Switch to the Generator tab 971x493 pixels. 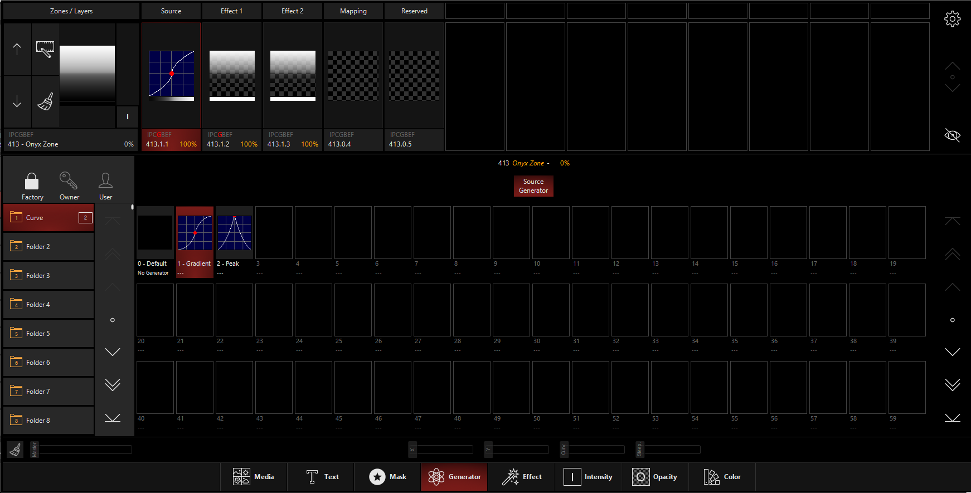pos(454,477)
